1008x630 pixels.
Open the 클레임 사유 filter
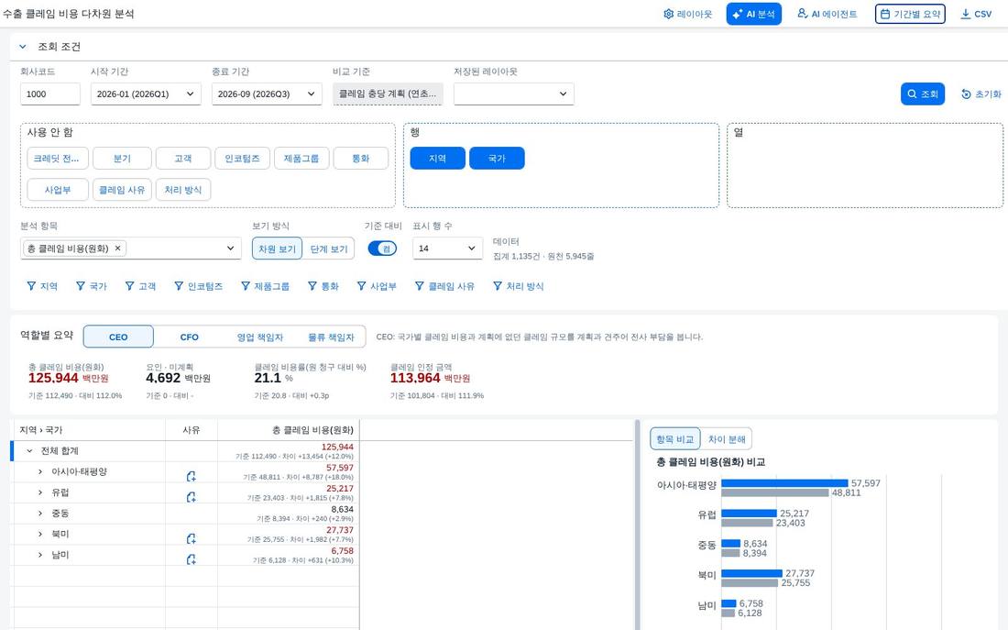coord(444,286)
